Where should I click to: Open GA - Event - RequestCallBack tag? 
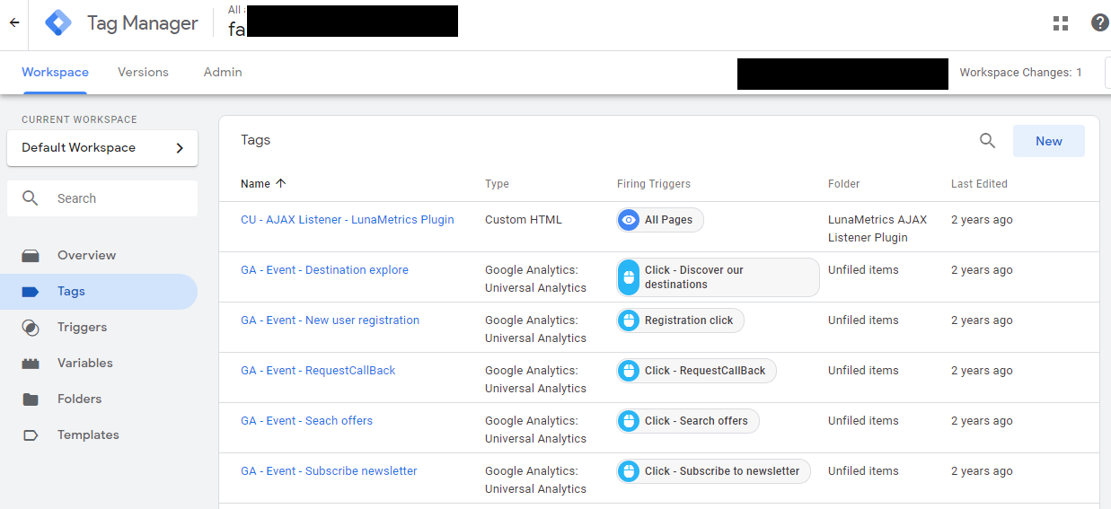coord(318,371)
